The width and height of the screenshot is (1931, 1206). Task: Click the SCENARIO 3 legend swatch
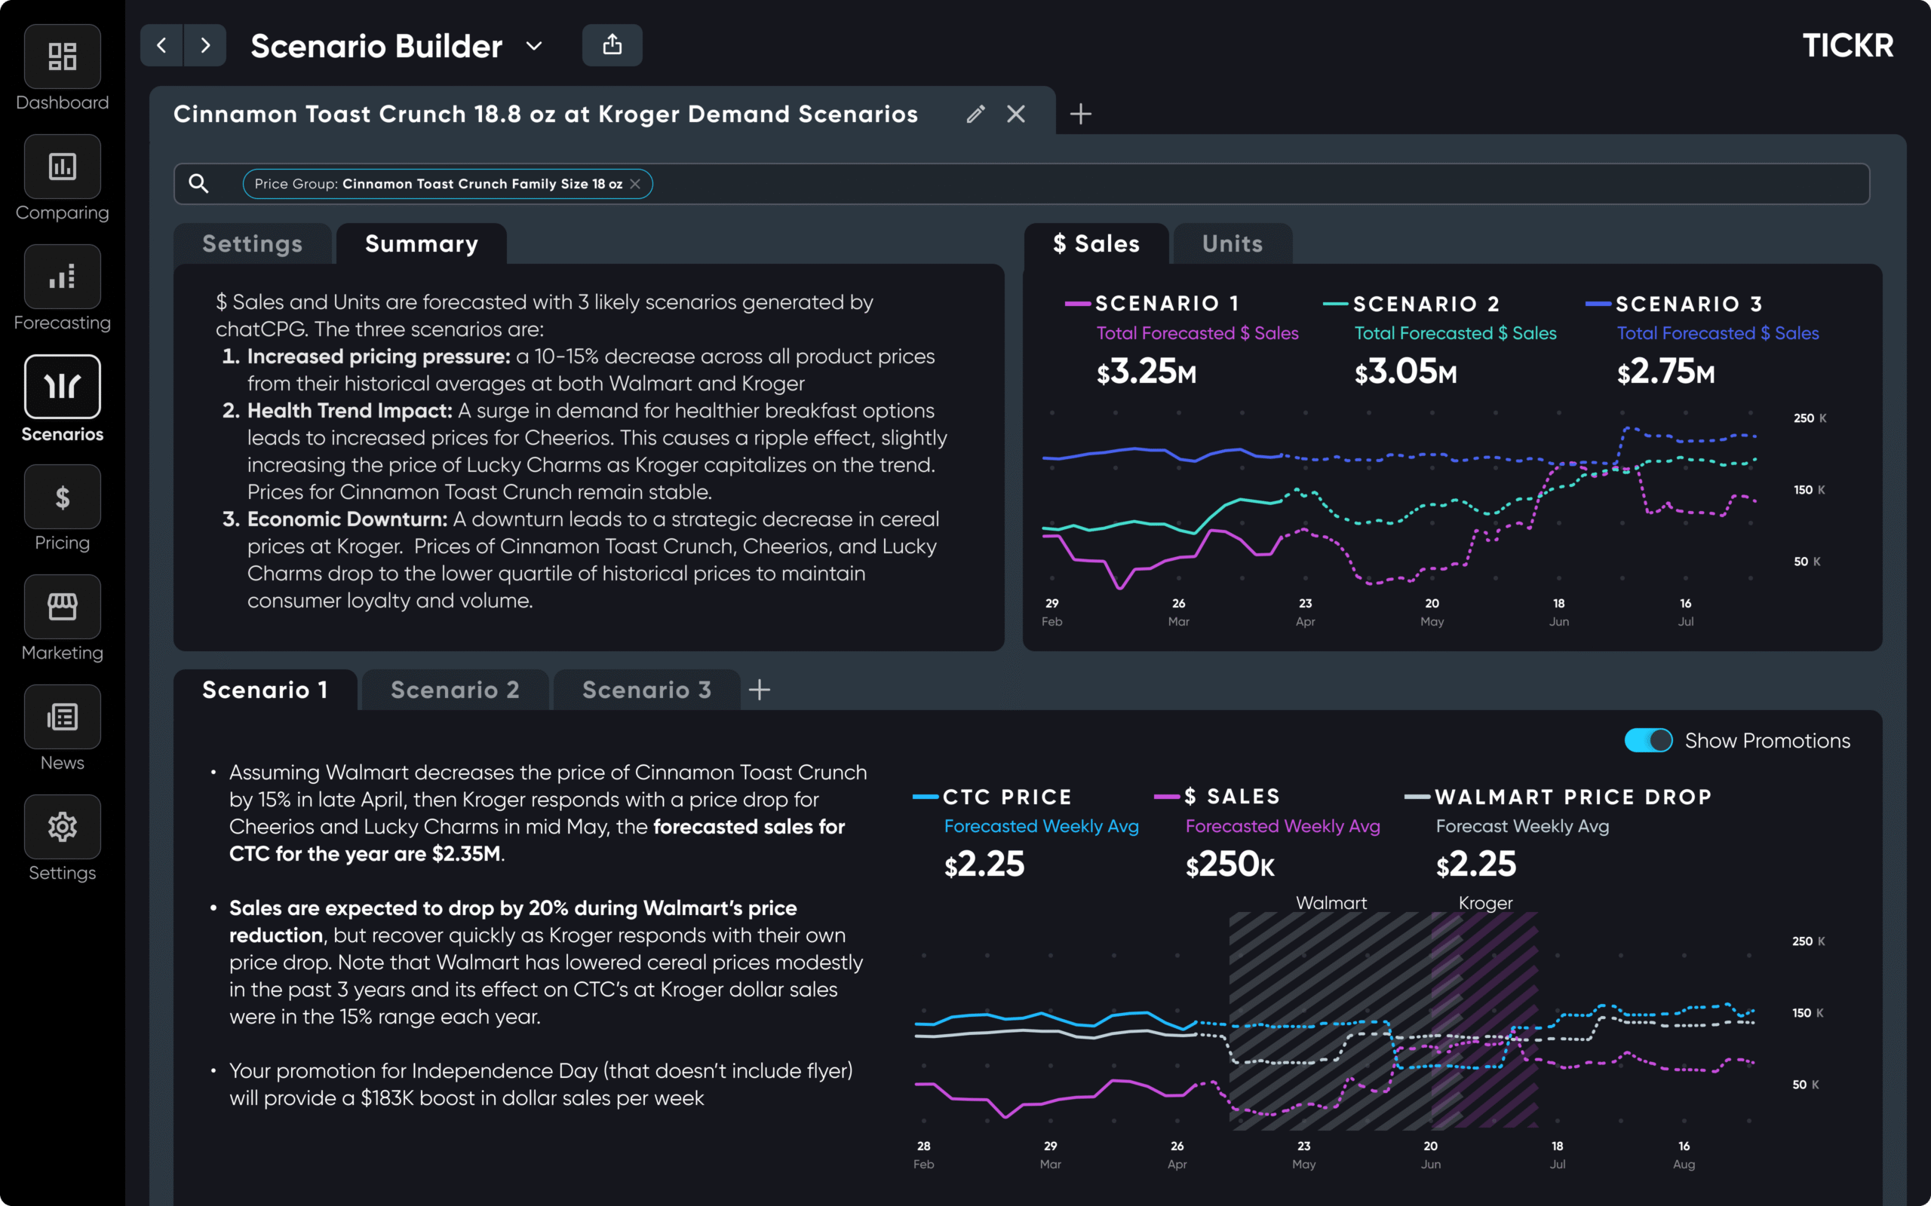[x=1598, y=304]
